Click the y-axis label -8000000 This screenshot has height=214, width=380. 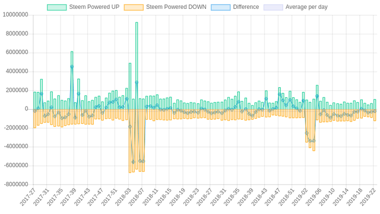tap(16, 184)
